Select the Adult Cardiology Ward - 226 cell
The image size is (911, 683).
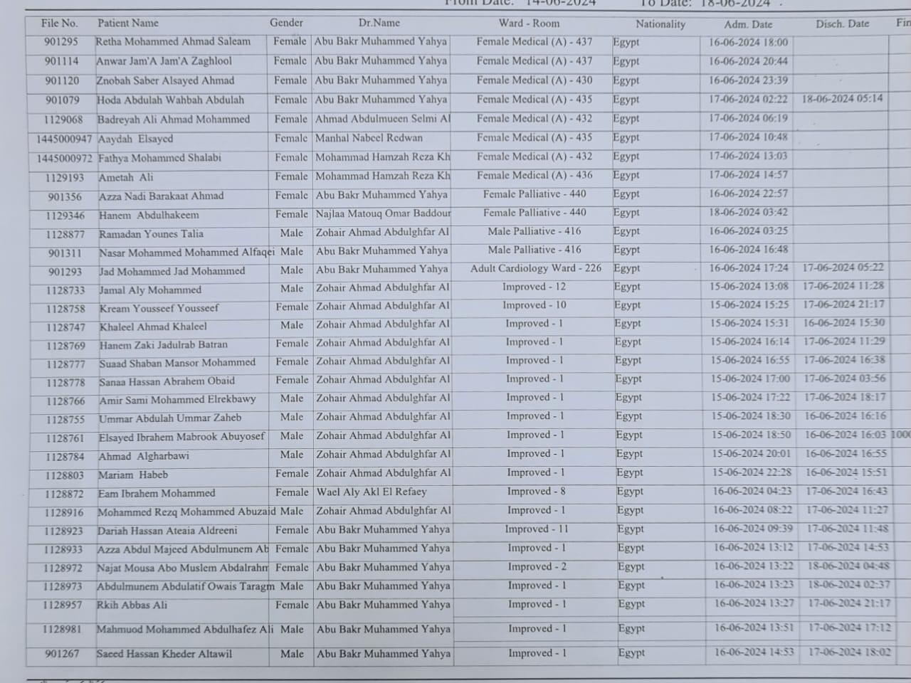[535, 268]
